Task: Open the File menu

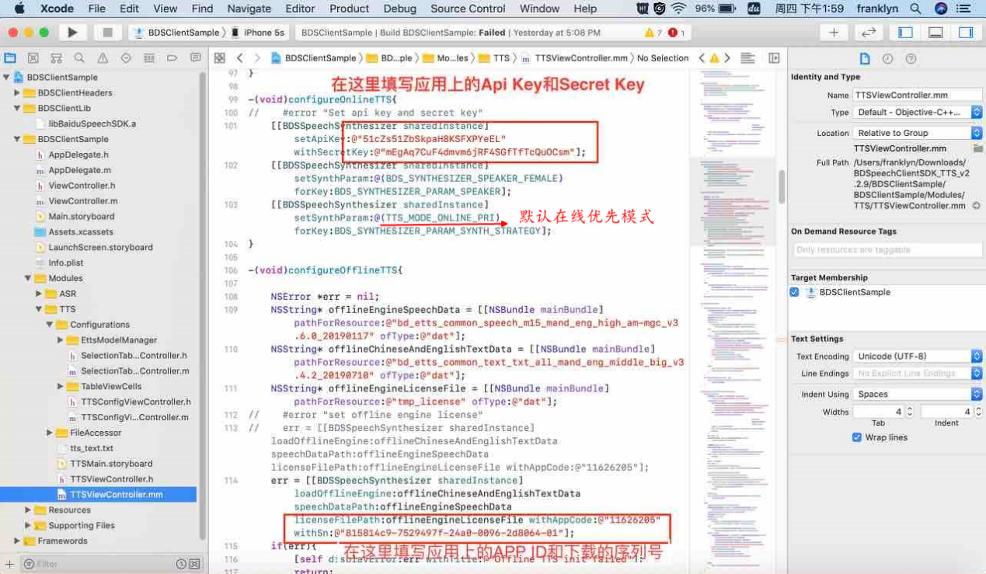Action: pyautogui.click(x=97, y=9)
